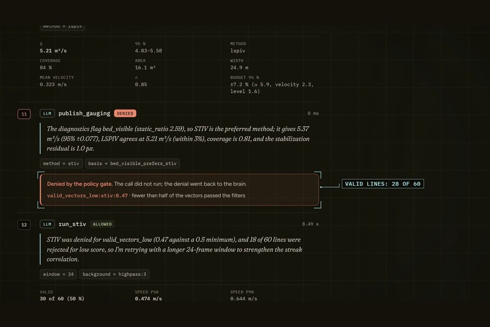Click the publish_gauging reasoning paragraph about bed_visible
Image resolution: width=490 pixels, height=327 pixels.
[x=178, y=139]
